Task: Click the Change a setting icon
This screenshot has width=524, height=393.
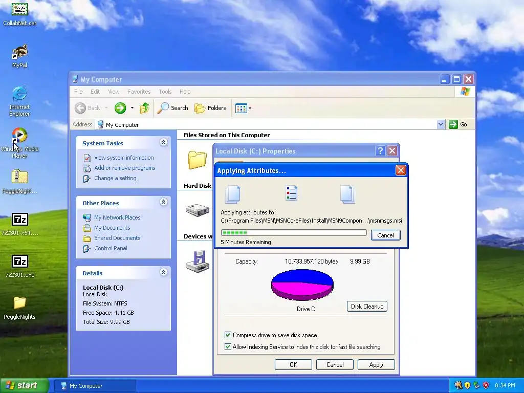Action: click(87, 179)
